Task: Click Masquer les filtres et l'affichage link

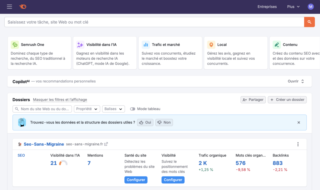Action: (60, 100)
